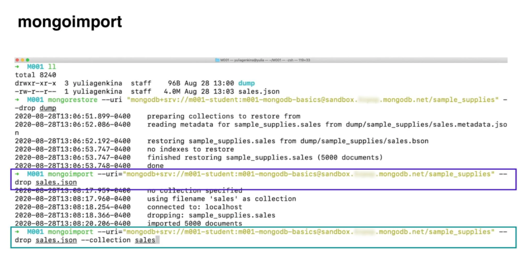Select the '-rw-r--r--' permissions text

coord(36,91)
